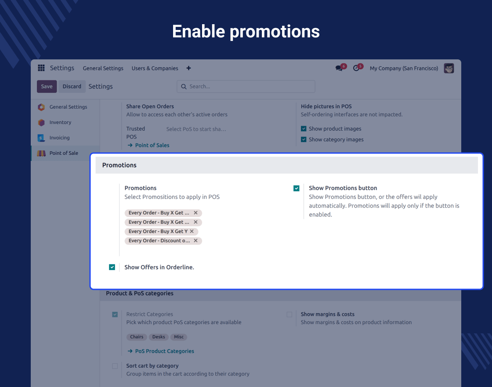Screen dimensions: 492x387
Task: Toggle the Show product images checkbox
Action: pyautogui.click(x=304, y=129)
